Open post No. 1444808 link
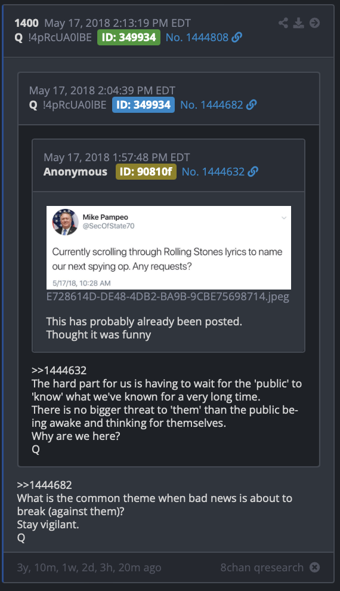The height and width of the screenshot is (591, 340). (197, 38)
